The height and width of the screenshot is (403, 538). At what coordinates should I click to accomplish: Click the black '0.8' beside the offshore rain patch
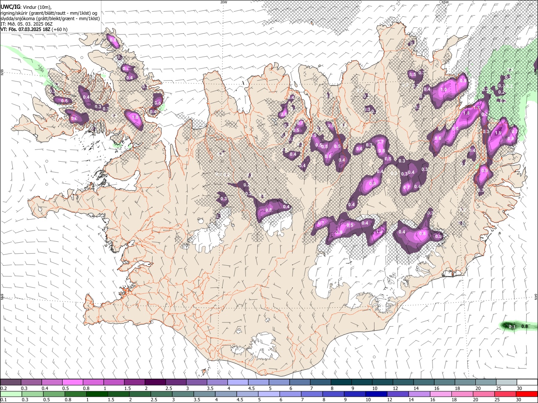click(525, 326)
